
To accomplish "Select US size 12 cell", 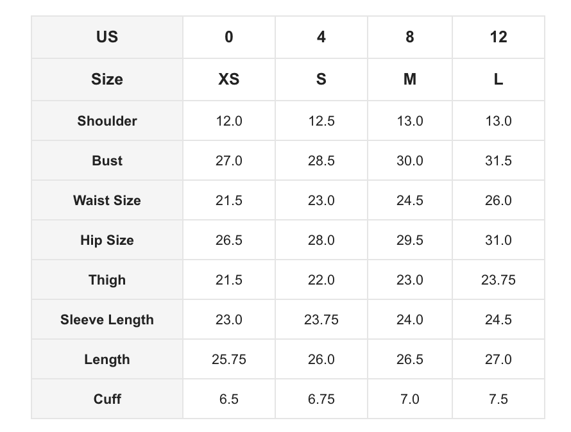I will [x=498, y=37].
